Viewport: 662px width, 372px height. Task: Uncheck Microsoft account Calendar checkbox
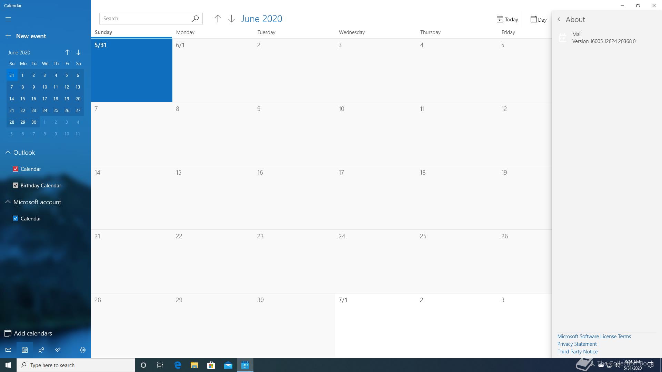[x=16, y=218]
